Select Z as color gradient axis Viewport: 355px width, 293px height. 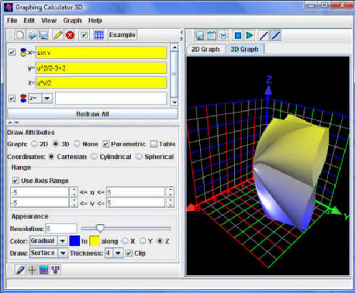point(160,241)
